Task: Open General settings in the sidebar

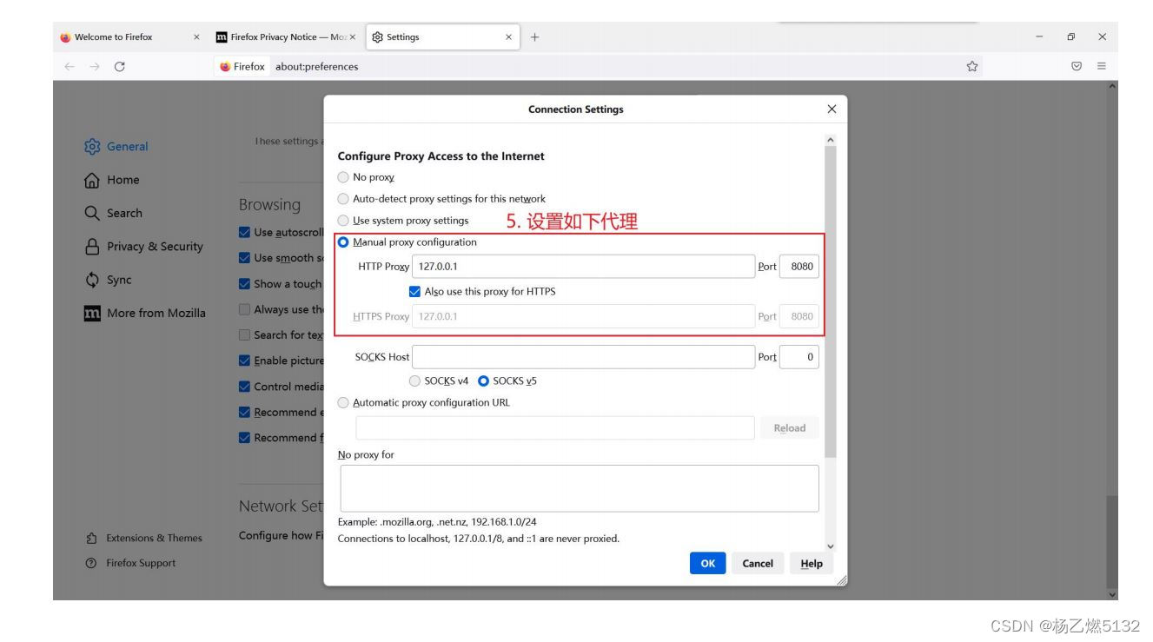Action: click(118, 147)
